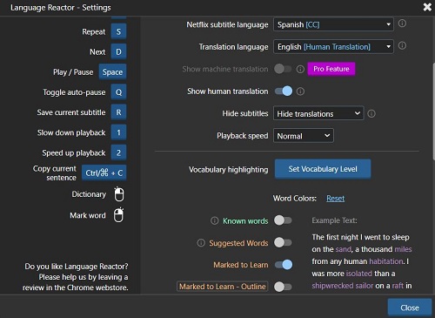The height and width of the screenshot is (318, 435).
Task: Click the settings panel vertical scrollbar
Action: pyautogui.click(x=433, y=111)
